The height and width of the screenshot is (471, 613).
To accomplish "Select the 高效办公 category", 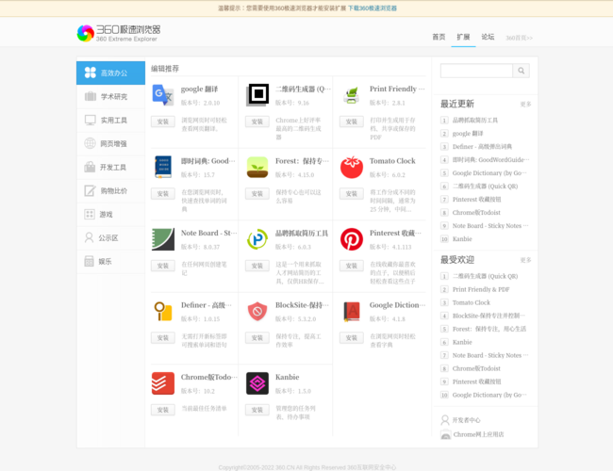I will (110, 73).
